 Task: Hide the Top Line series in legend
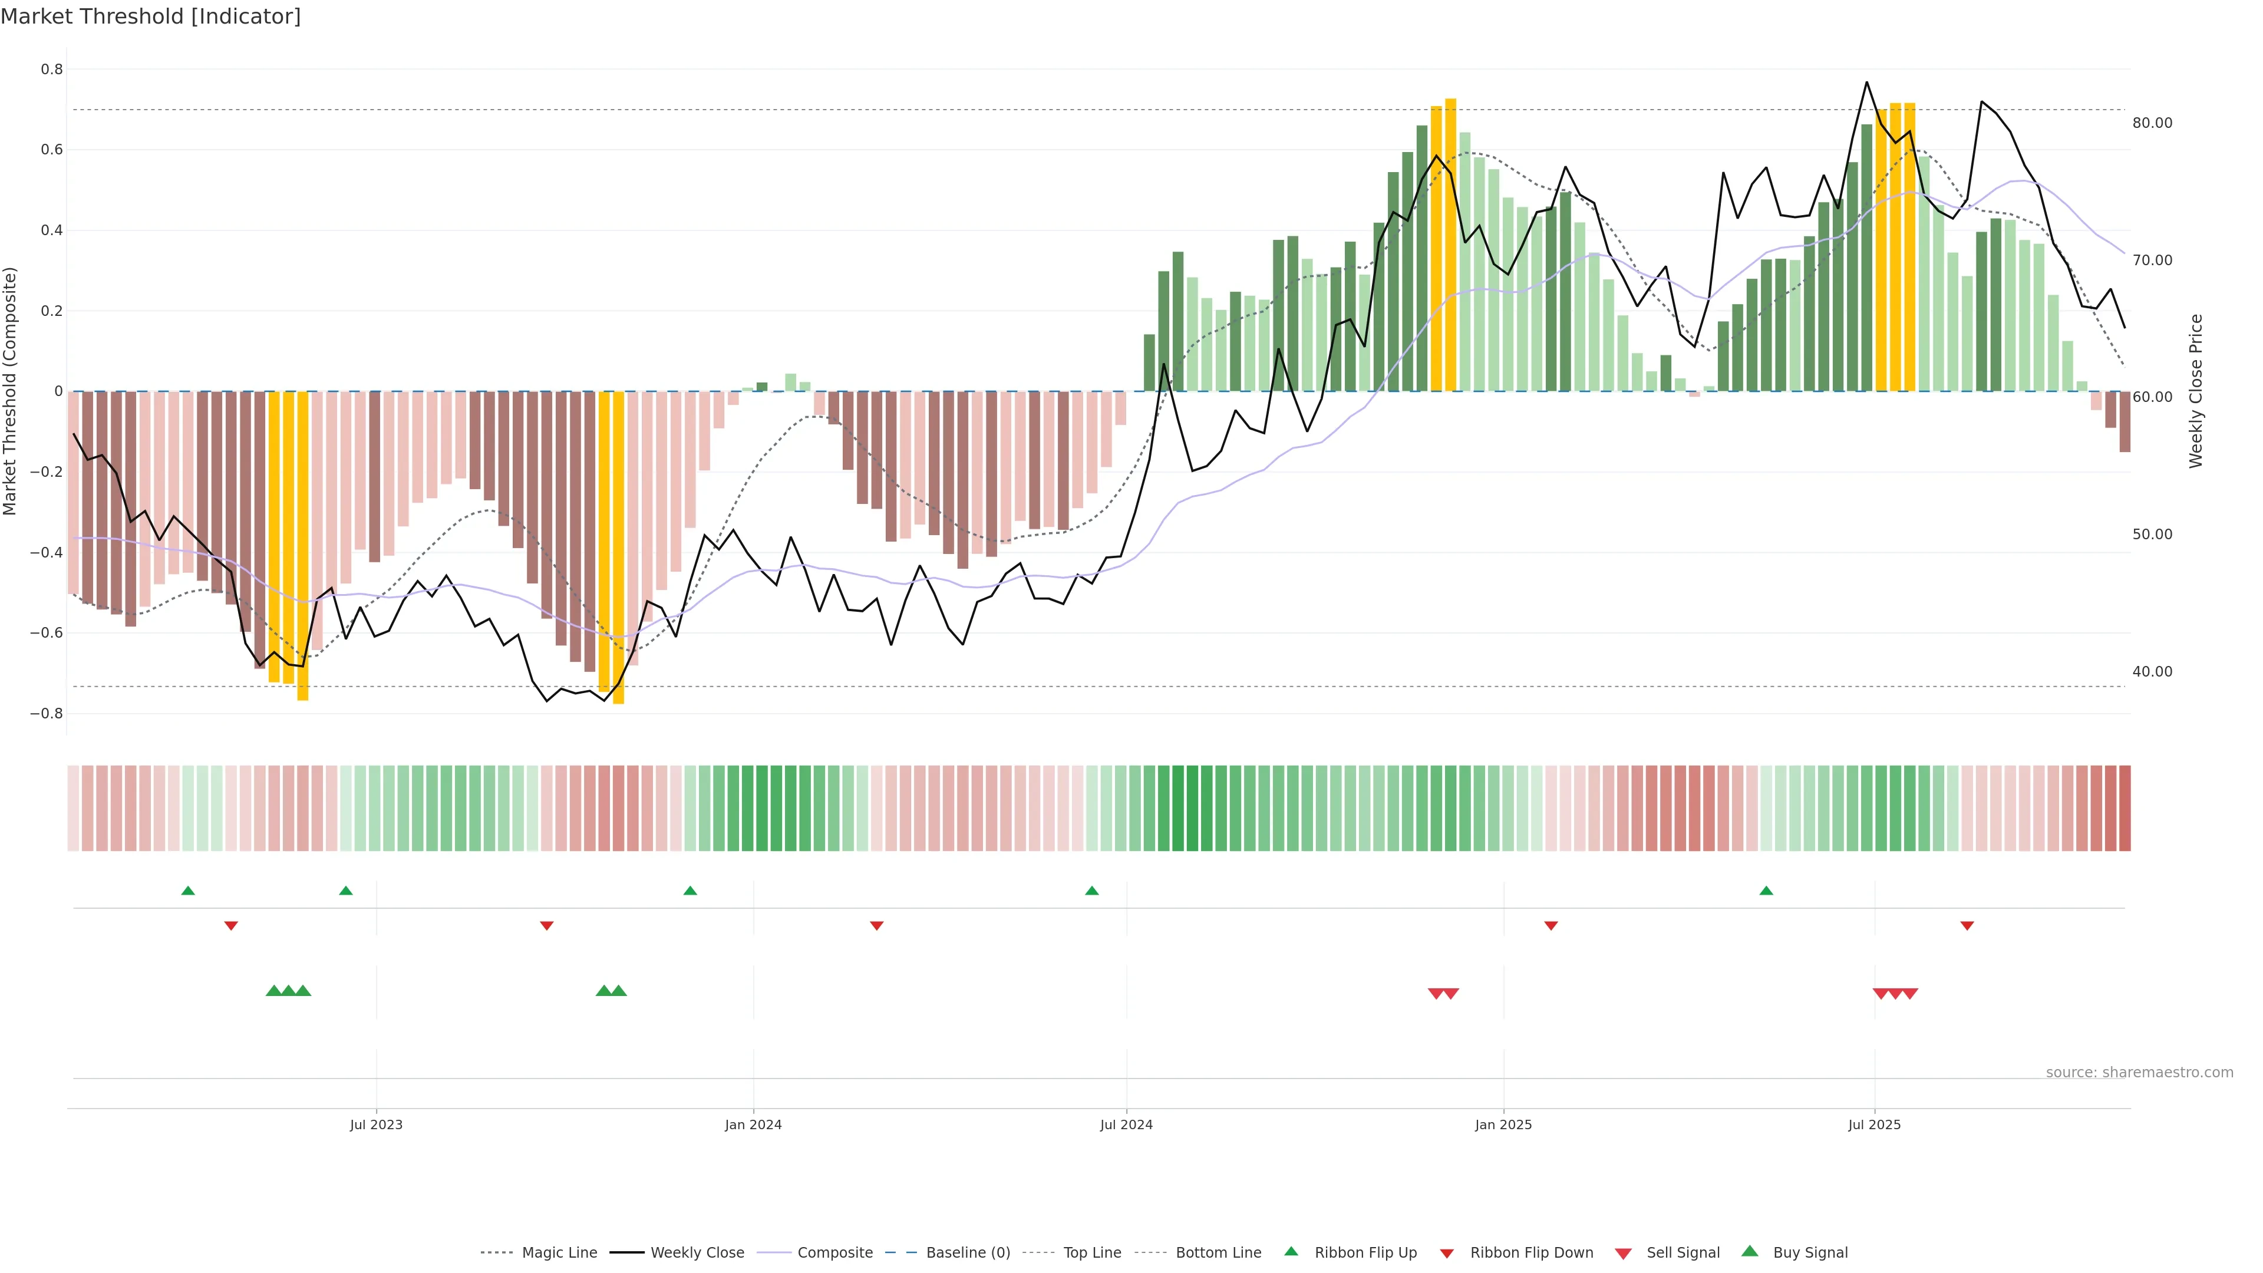1092,1252
